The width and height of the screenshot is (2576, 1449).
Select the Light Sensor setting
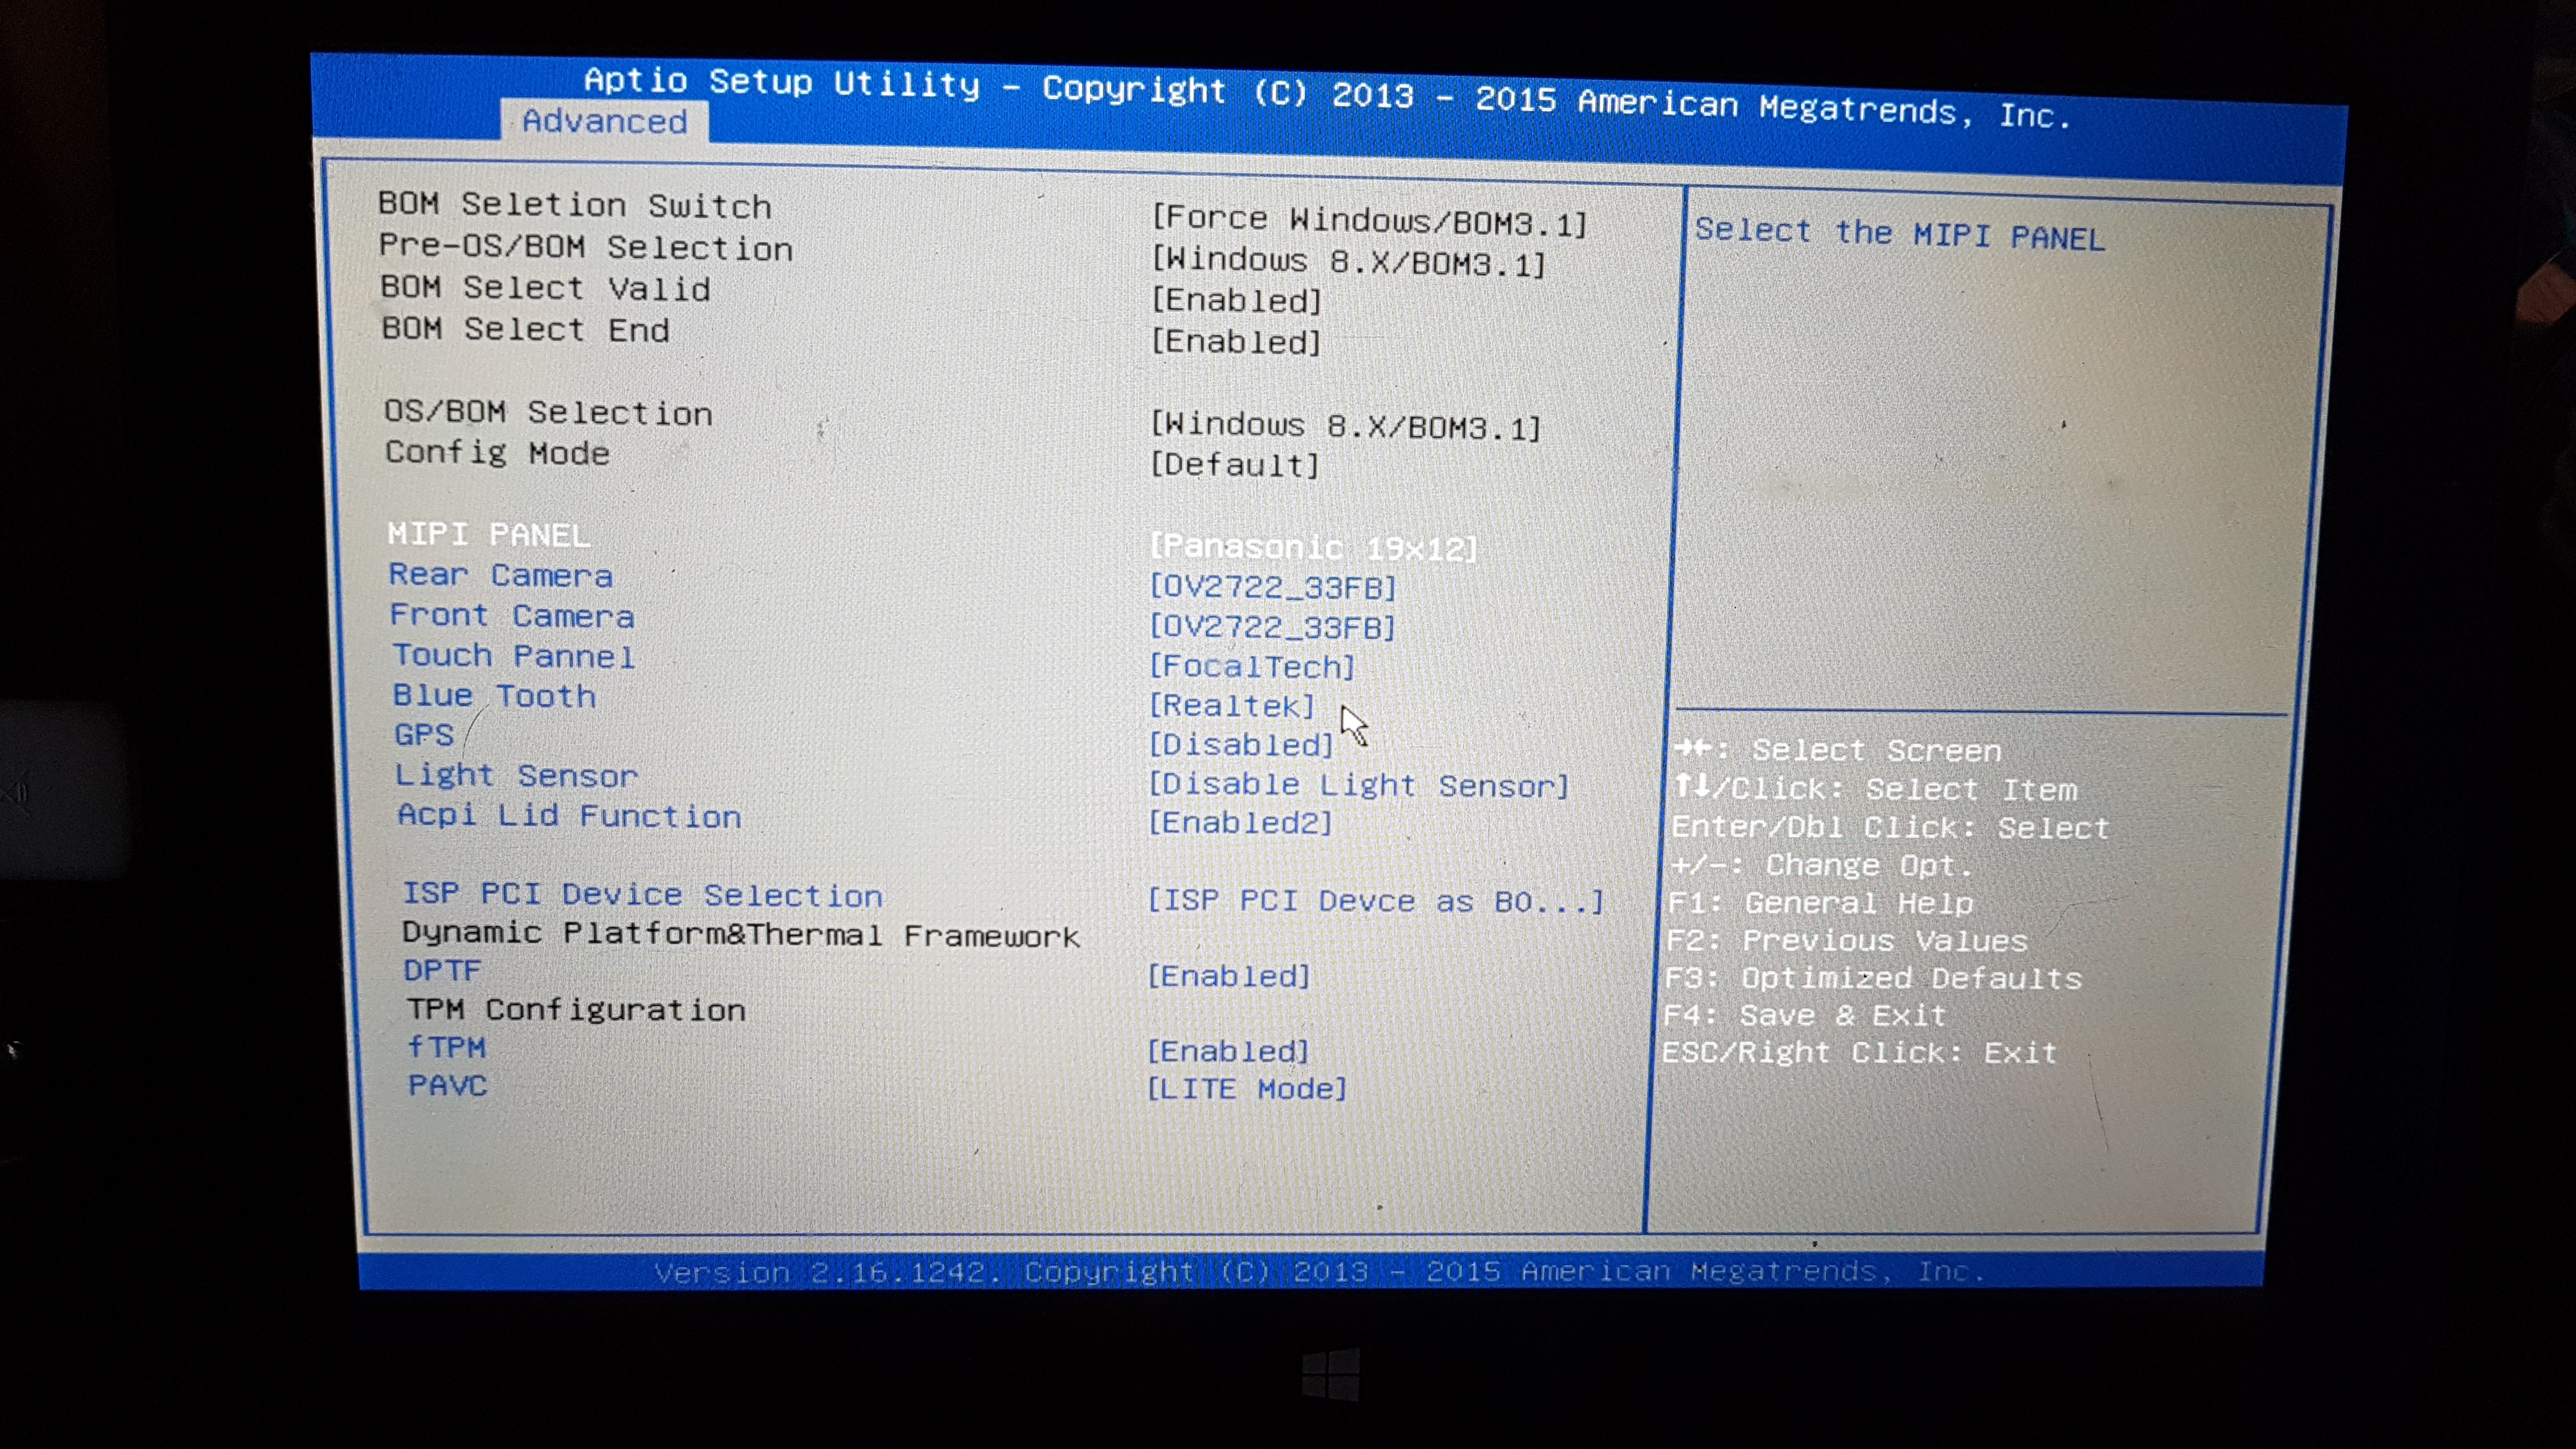click(x=516, y=776)
